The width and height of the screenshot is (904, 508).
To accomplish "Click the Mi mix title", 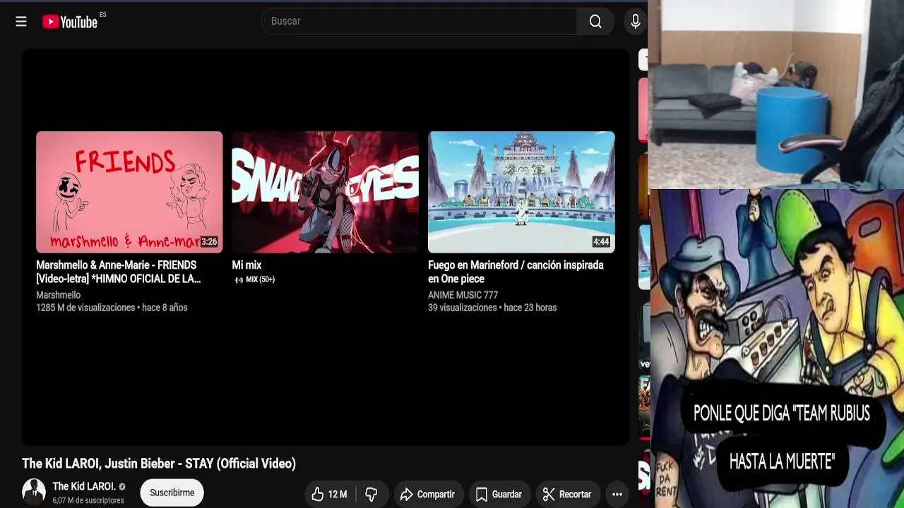I will click(246, 265).
